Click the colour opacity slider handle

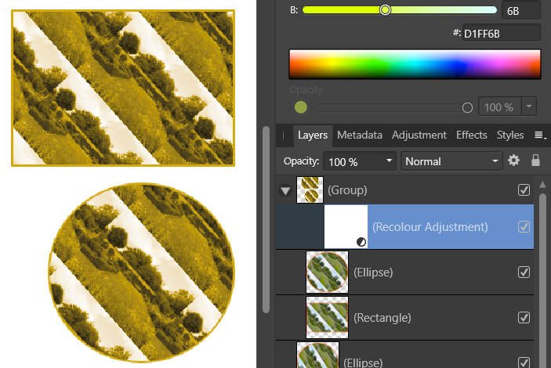[x=467, y=107]
